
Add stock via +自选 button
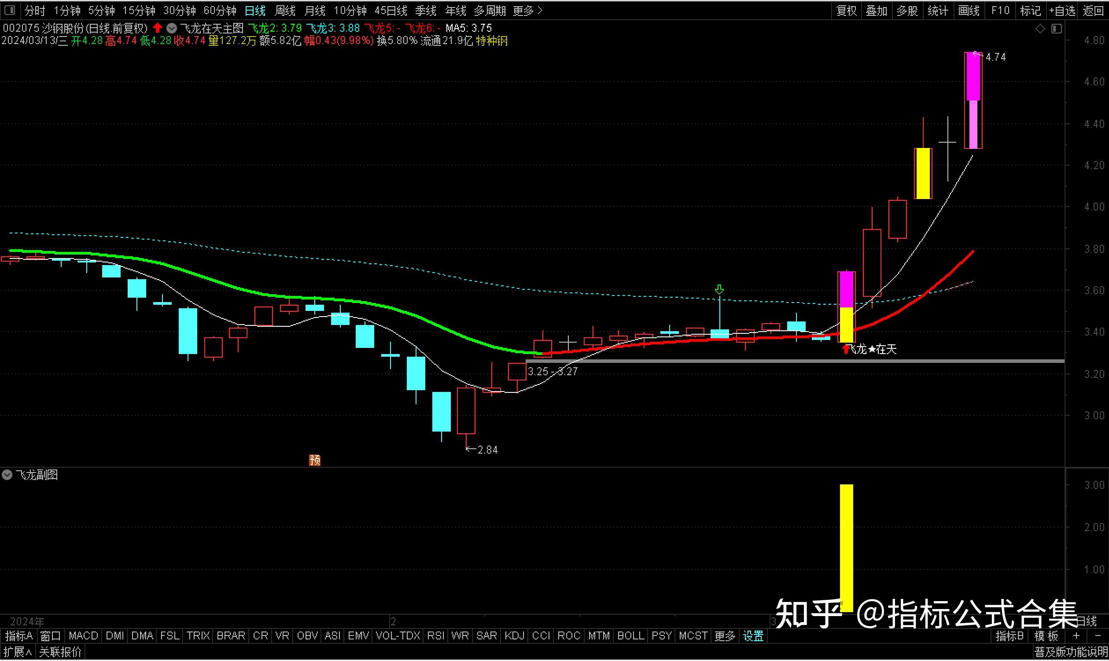[x=1062, y=10]
